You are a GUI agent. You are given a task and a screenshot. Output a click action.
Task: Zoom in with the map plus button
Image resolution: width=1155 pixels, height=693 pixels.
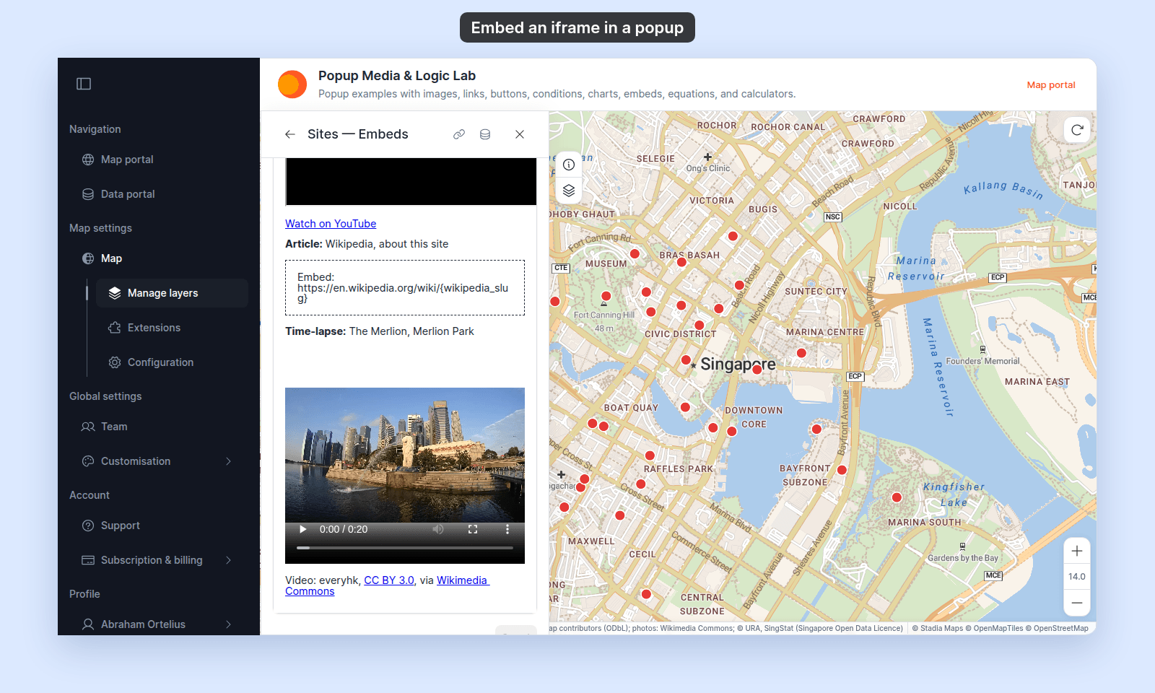(x=1077, y=552)
